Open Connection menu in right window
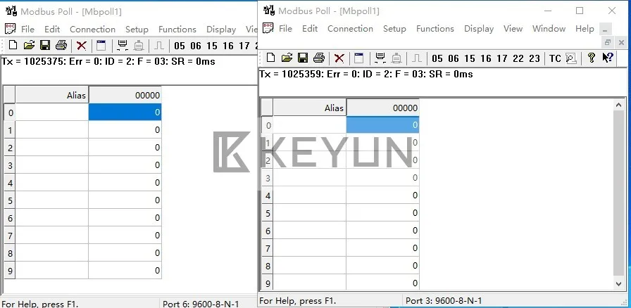The image size is (631, 308). pyautogui.click(x=350, y=29)
